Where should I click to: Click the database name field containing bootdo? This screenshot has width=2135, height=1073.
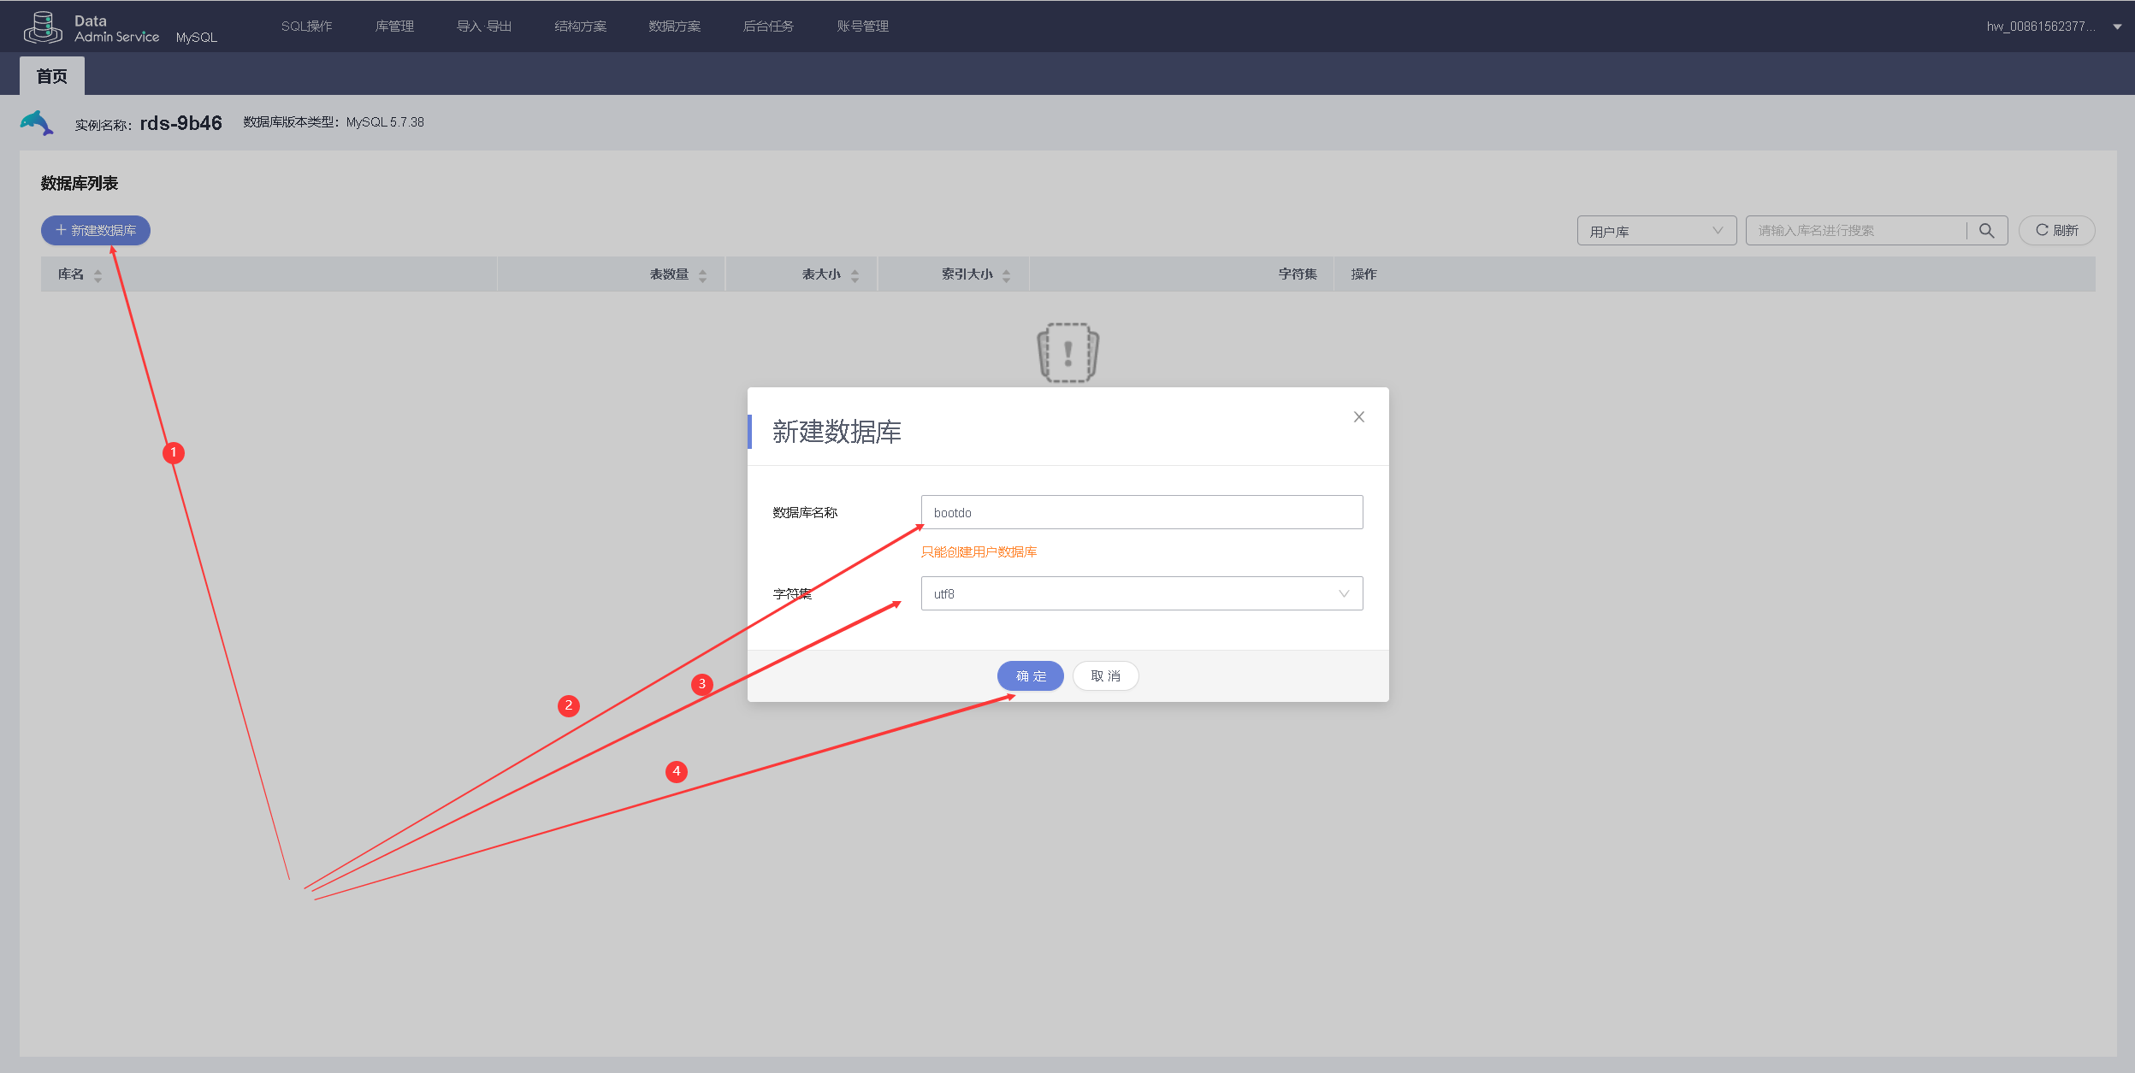coord(1141,511)
